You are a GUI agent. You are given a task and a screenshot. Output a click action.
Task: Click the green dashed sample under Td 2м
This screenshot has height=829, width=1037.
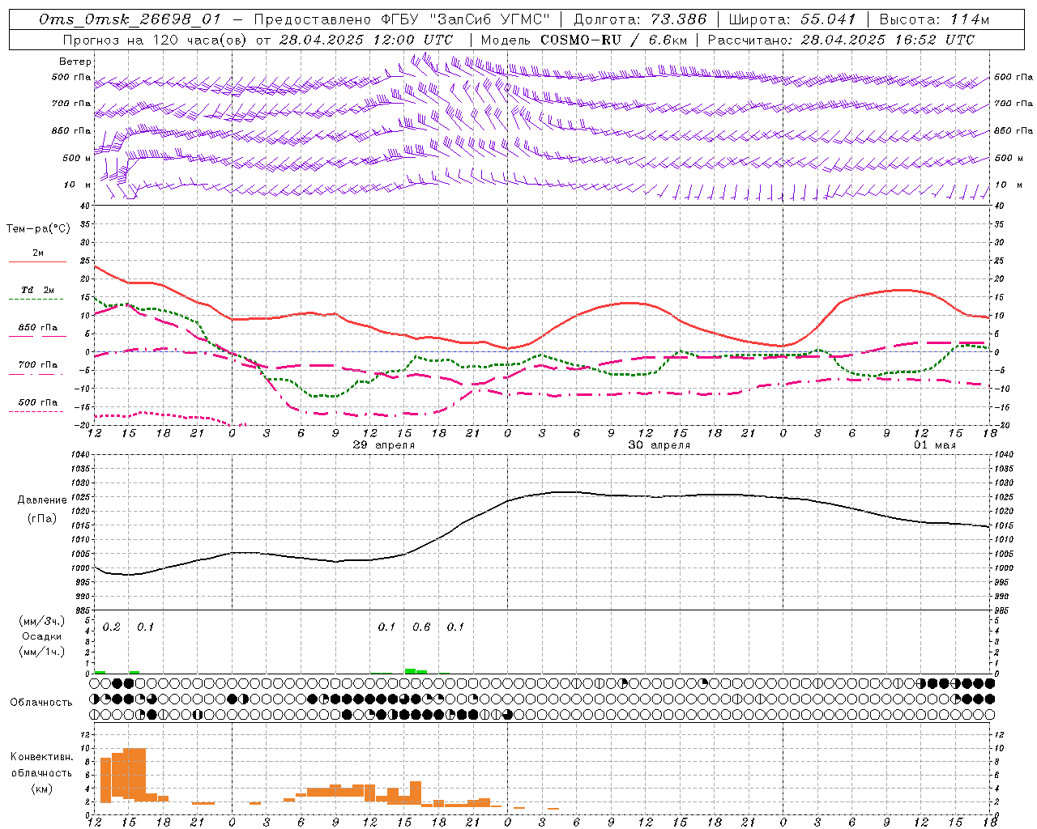pyautogui.click(x=36, y=299)
